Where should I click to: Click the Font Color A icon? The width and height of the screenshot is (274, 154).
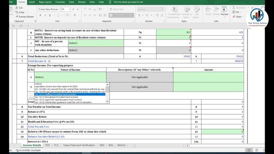coord(75,15)
